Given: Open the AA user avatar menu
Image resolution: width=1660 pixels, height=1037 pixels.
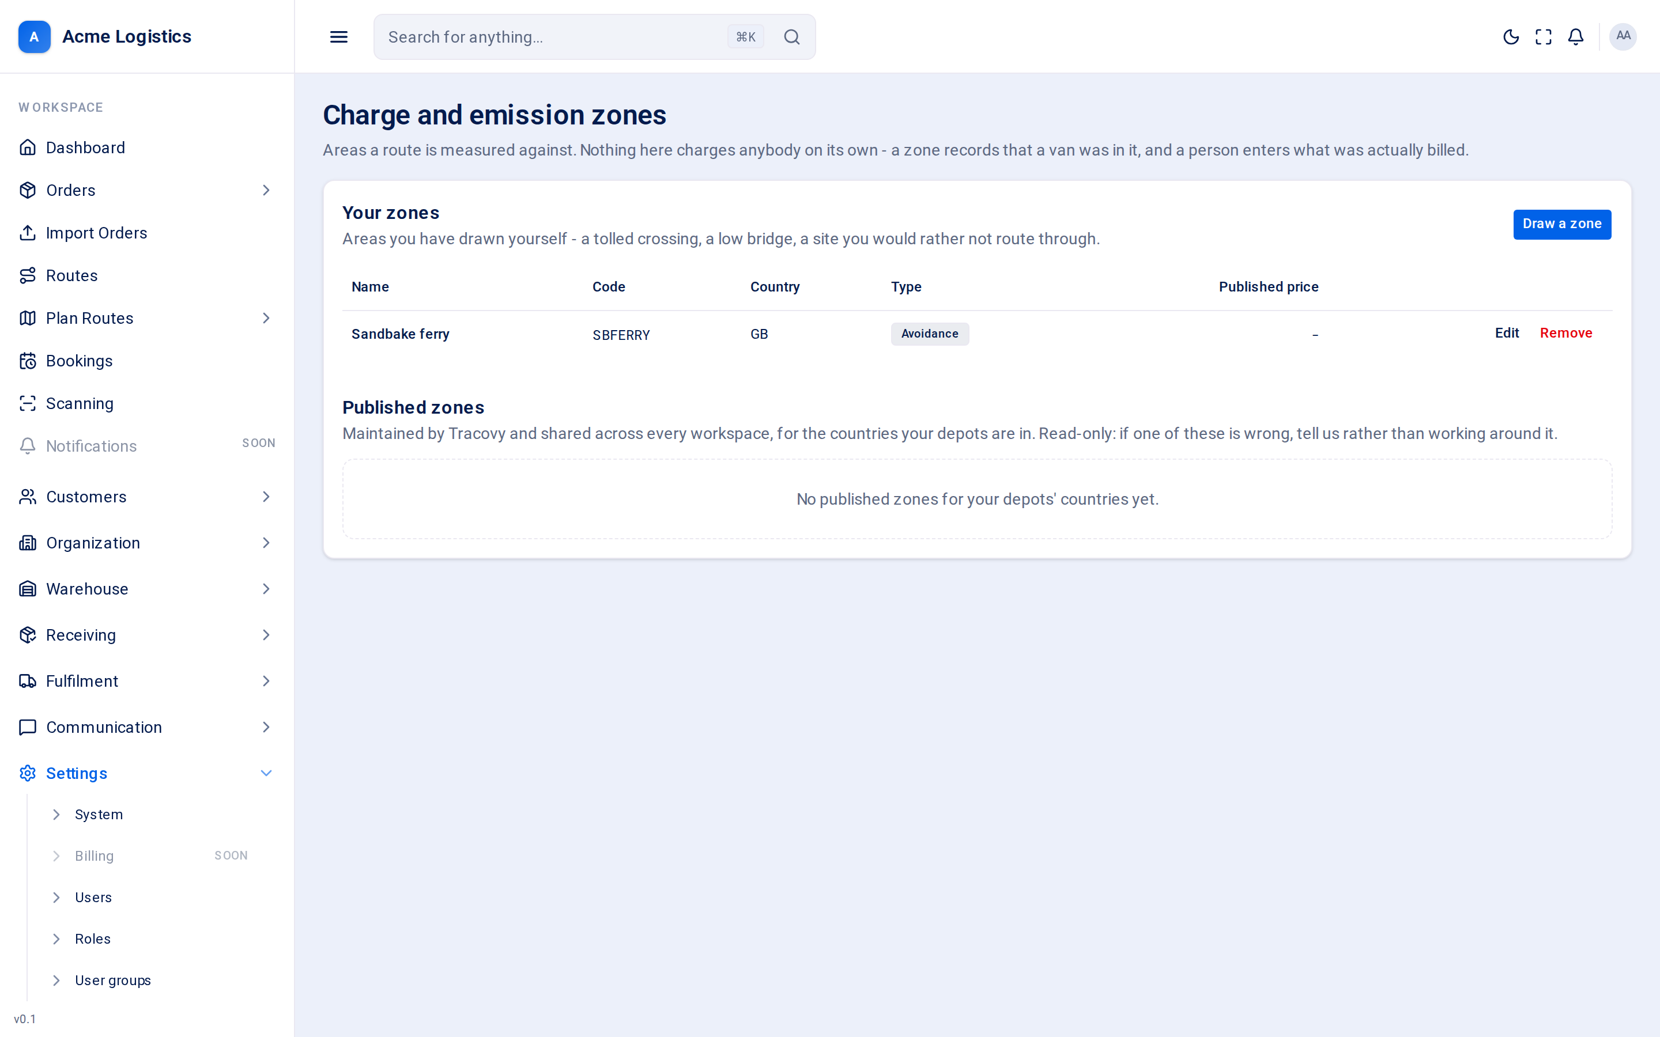Looking at the screenshot, I should tap(1623, 36).
